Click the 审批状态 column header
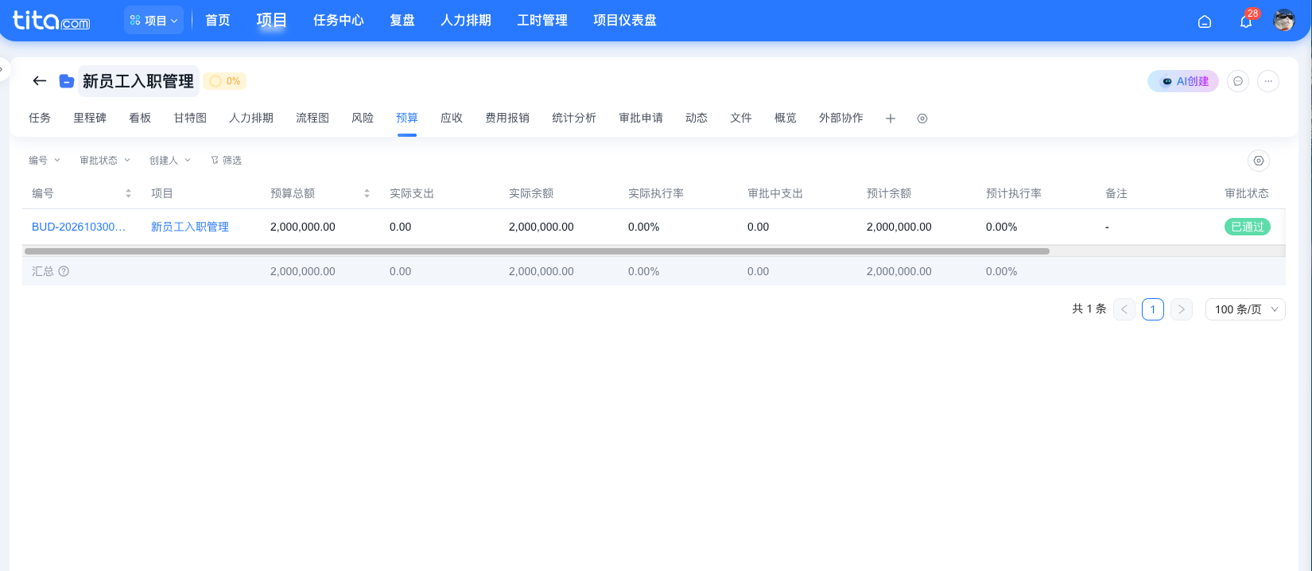 point(1247,193)
